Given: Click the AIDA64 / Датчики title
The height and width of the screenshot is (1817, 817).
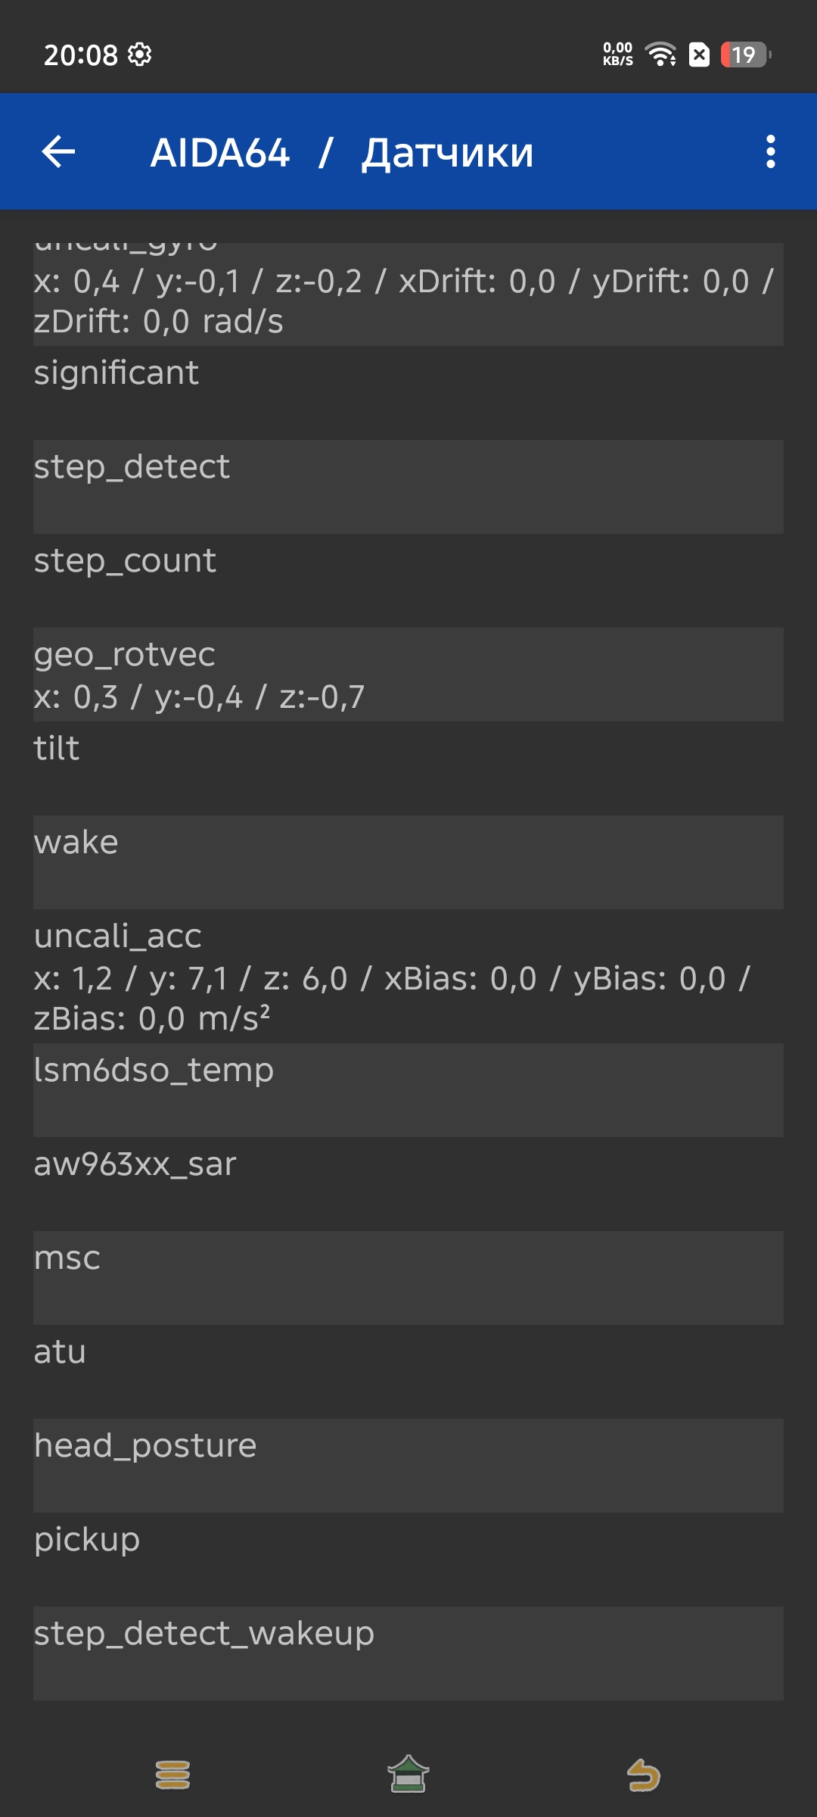Looking at the screenshot, I should click(x=342, y=152).
